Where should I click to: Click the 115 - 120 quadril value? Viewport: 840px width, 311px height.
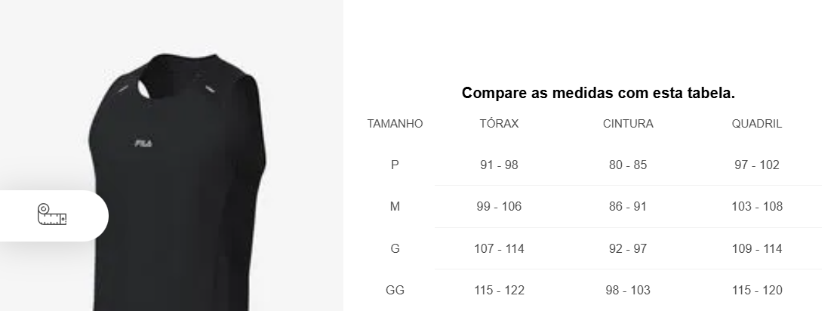pos(756,291)
